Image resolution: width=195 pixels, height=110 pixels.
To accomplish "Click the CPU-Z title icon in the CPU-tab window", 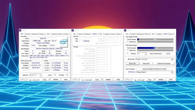I will 20,30.
